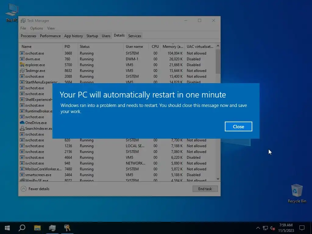Open the View menu in Task Manager
312x234 pixels.
point(51,28)
